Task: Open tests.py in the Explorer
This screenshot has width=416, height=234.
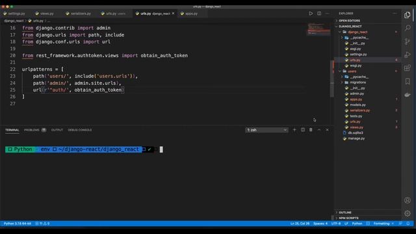Action: click(x=356, y=116)
